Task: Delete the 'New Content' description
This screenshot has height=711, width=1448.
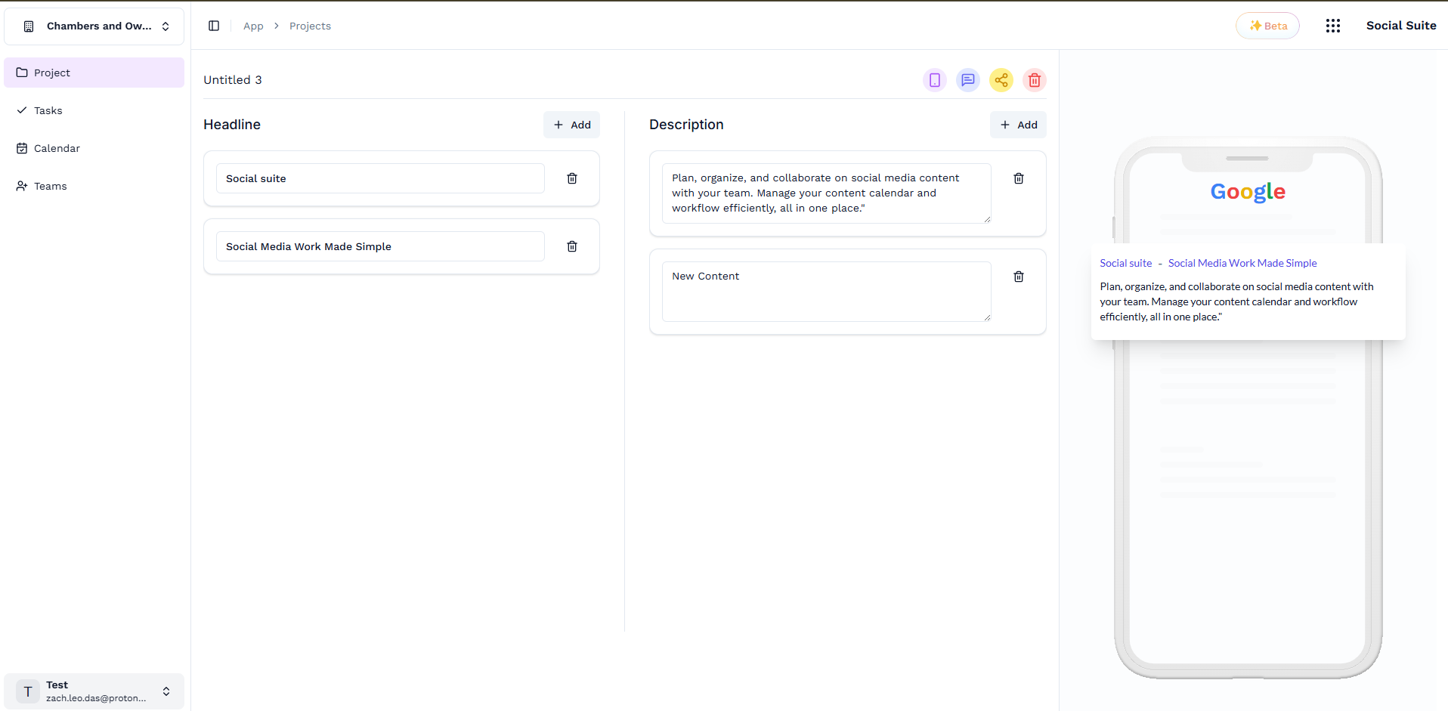Action: click(x=1019, y=277)
